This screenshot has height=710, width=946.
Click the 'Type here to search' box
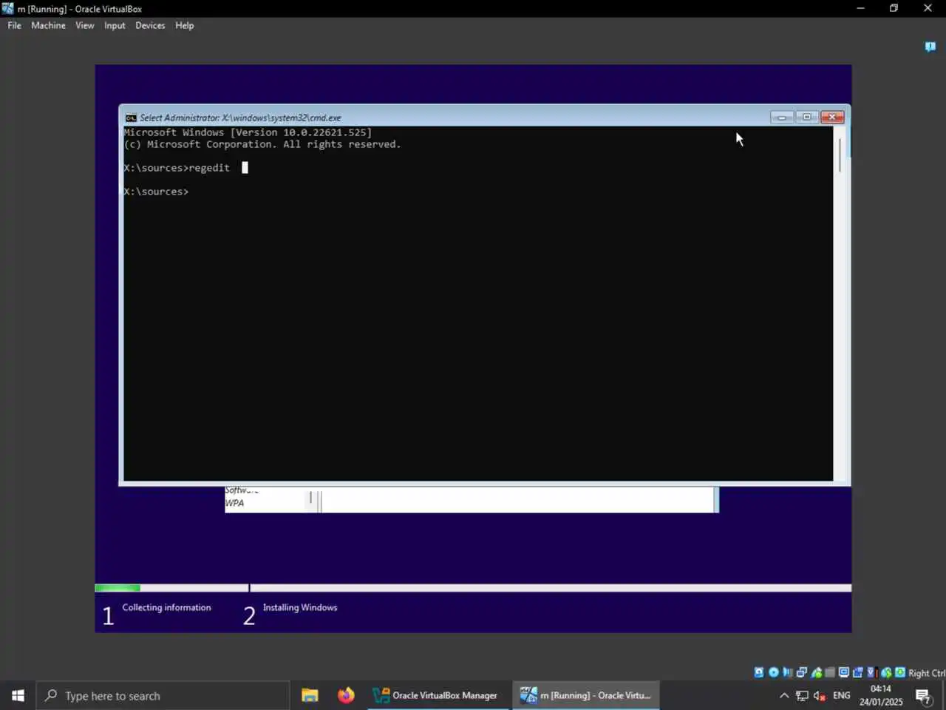tap(163, 695)
